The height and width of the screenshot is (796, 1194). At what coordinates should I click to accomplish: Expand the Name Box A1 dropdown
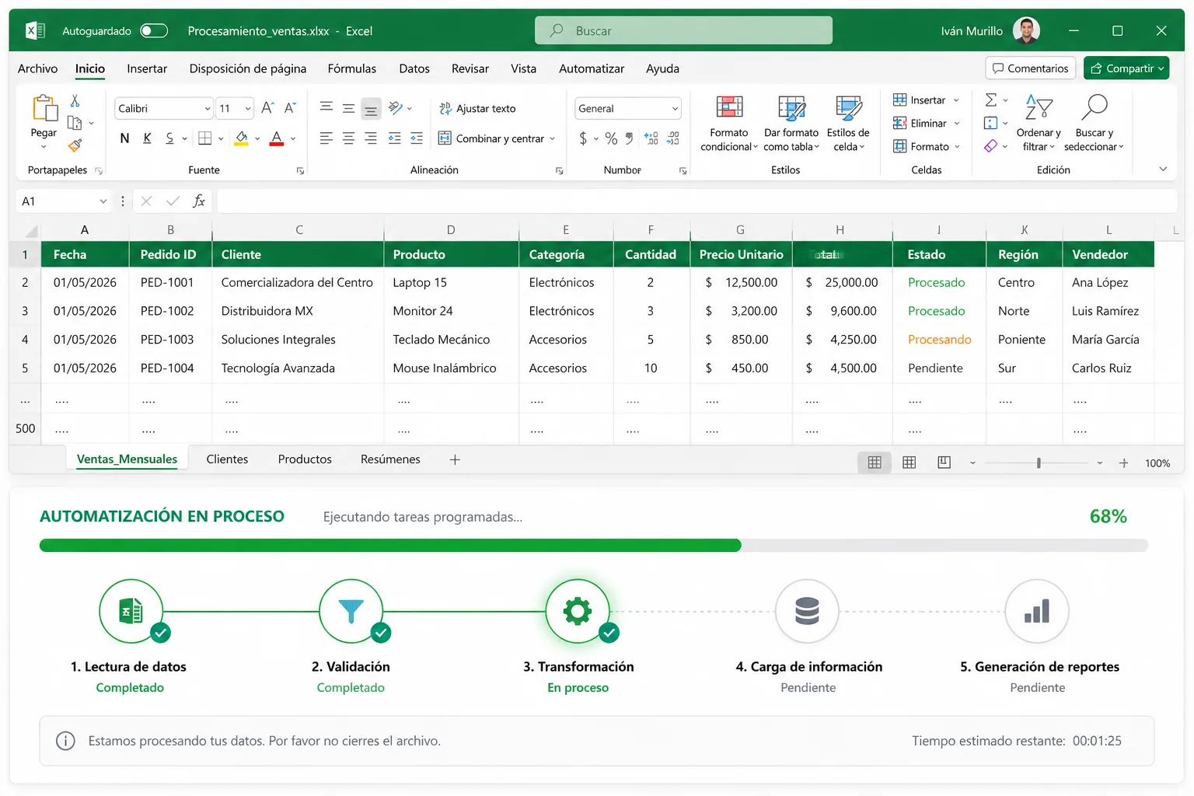coord(103,201)
